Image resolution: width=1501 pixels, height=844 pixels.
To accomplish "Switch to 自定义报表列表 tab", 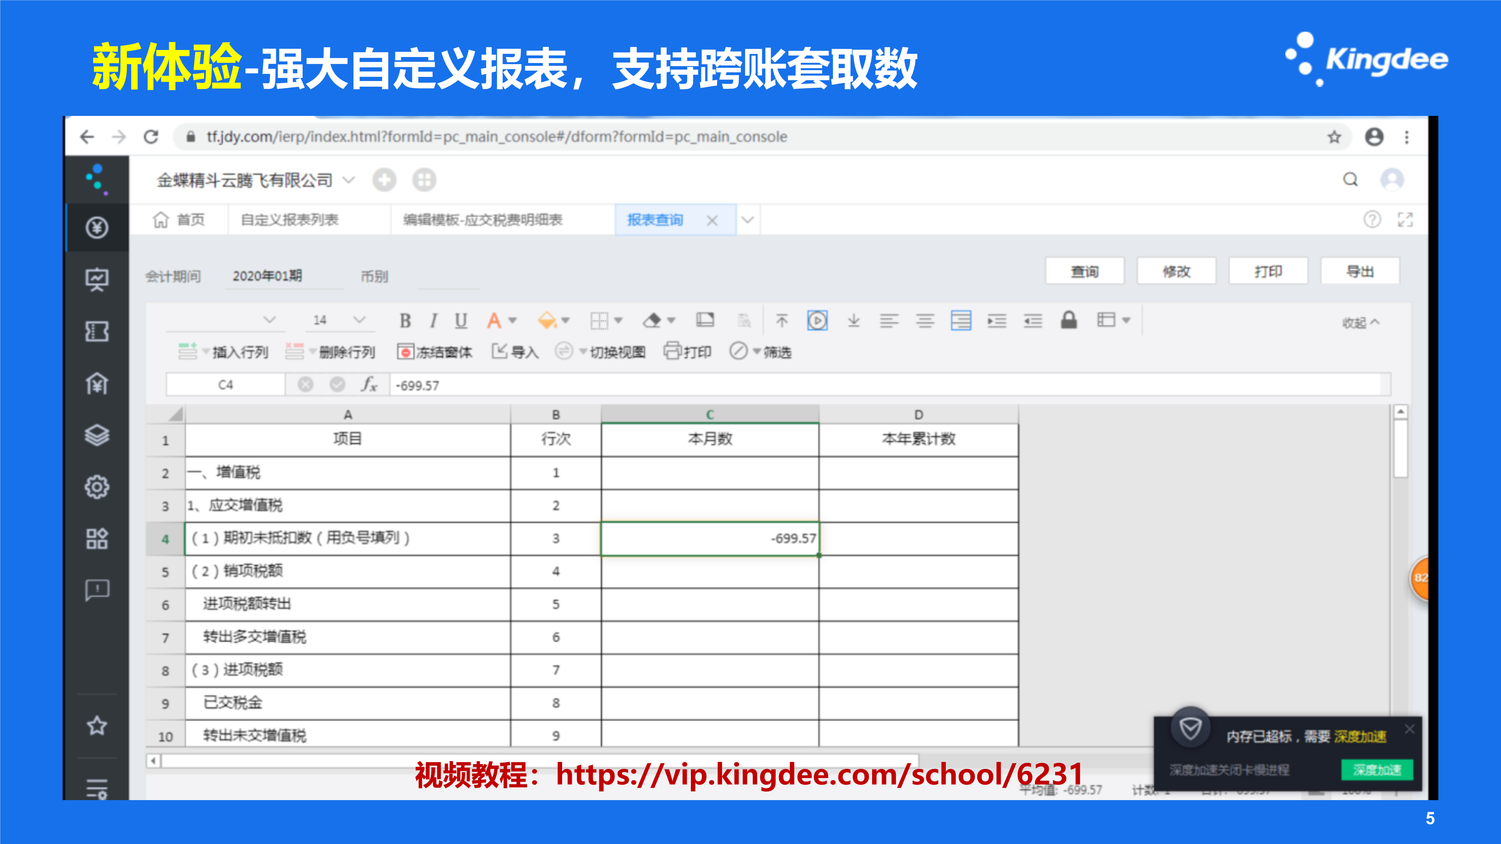I will tap(290, 220).
